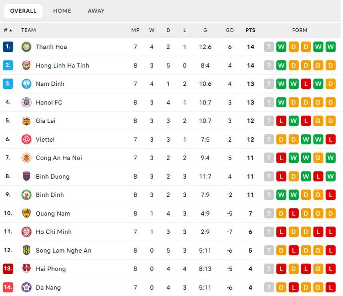Select the Thanh Hoa club crest
Image resolution: width=343 pixels, height=296 pixels.
point(26,47)
